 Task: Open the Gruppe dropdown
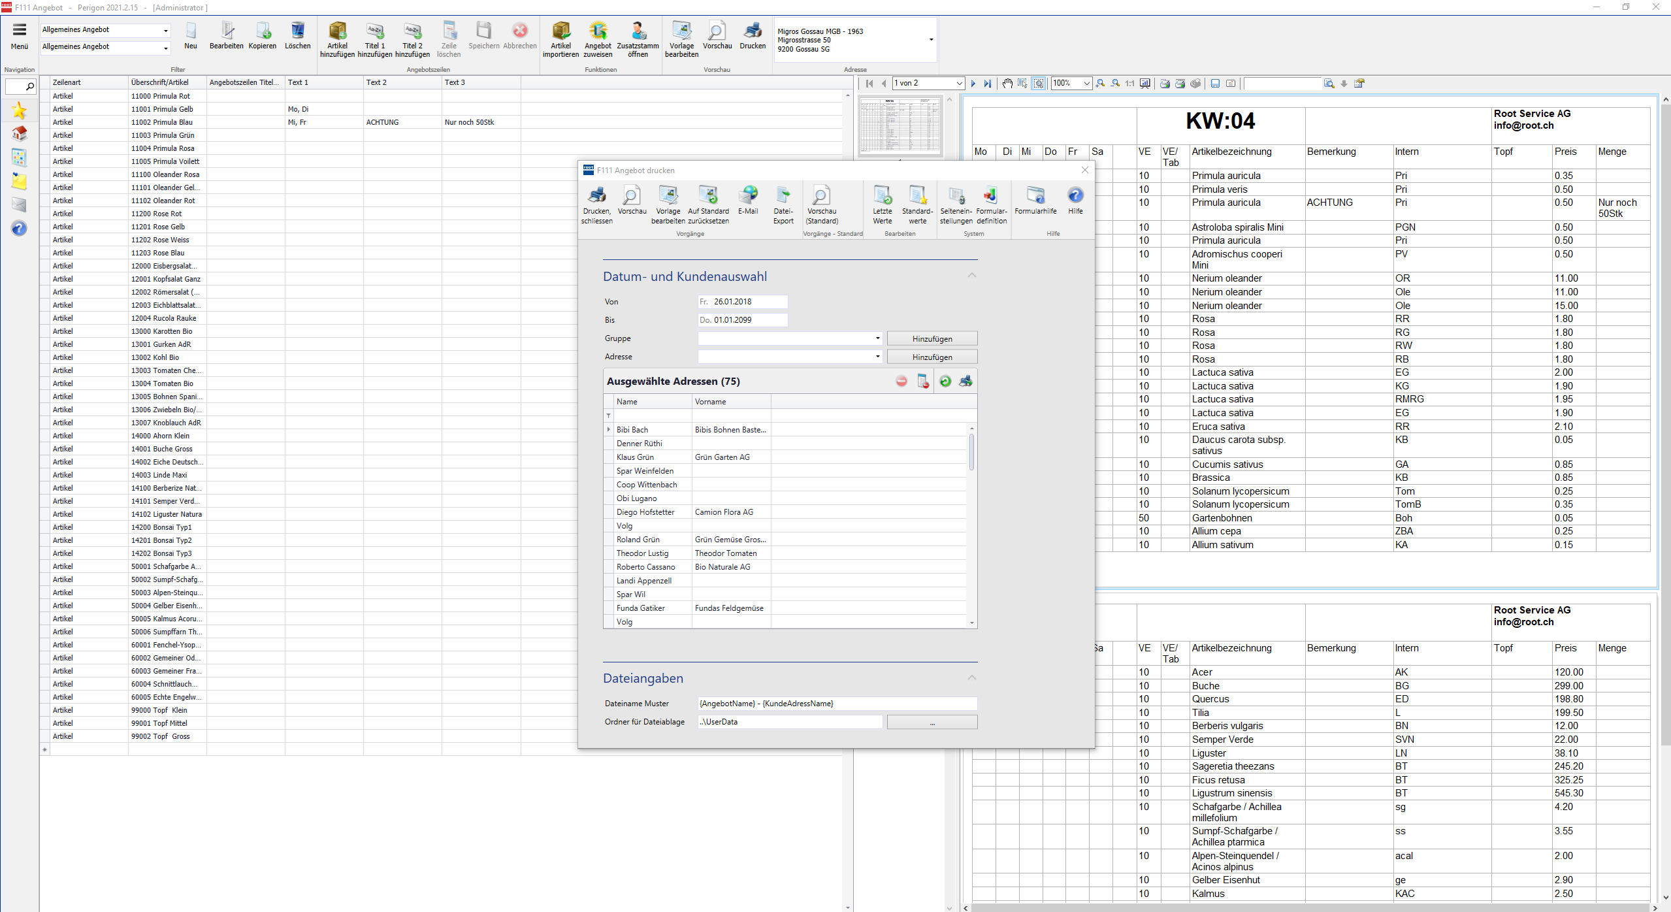click(877, 338)
